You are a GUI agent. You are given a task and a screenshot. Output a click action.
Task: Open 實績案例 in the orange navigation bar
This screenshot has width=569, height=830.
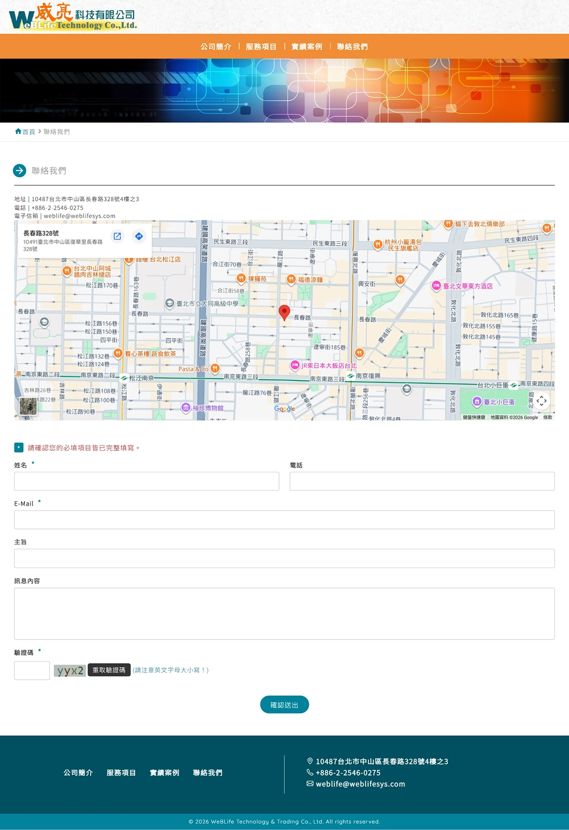pyautogui.click(x=307, y=47)
